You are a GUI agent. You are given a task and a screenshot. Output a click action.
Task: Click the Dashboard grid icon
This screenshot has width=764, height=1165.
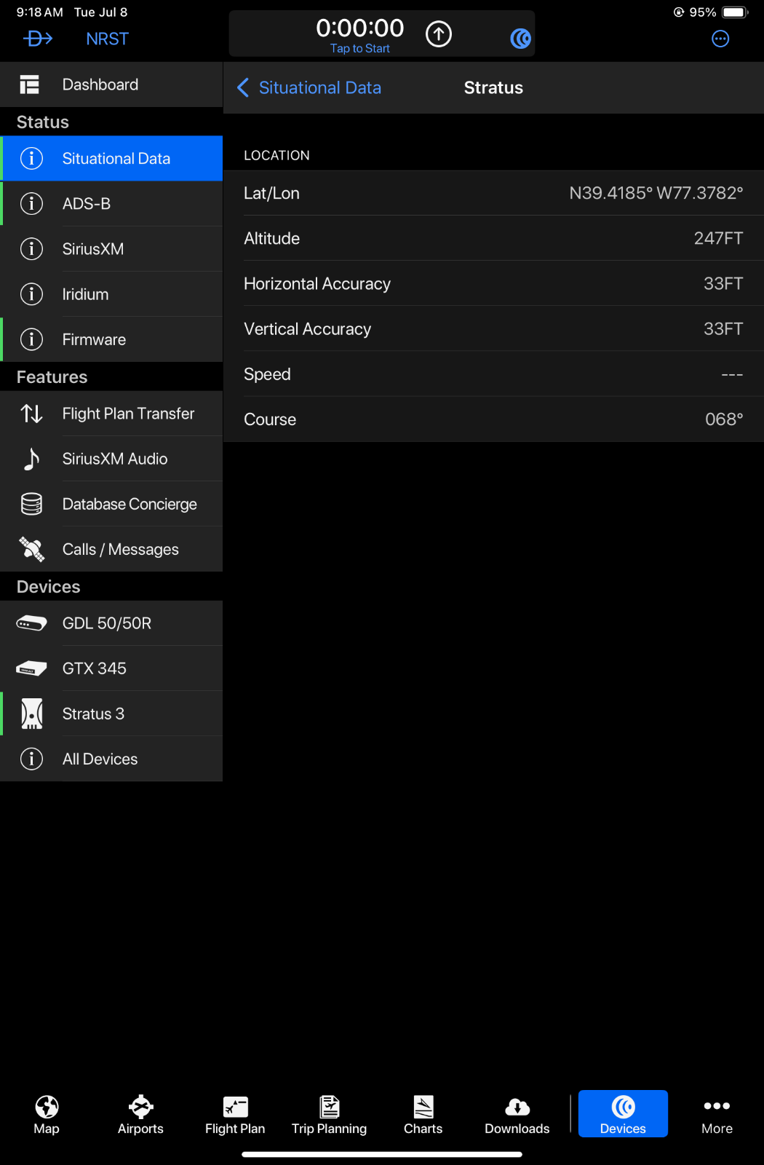point(30,84)
